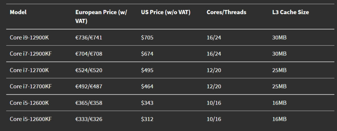
Task: Click the 16MB cache cell for i5-12600KF
Action: (279, 119)
